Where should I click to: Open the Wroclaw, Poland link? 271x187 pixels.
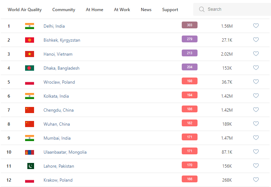point(59,82)
